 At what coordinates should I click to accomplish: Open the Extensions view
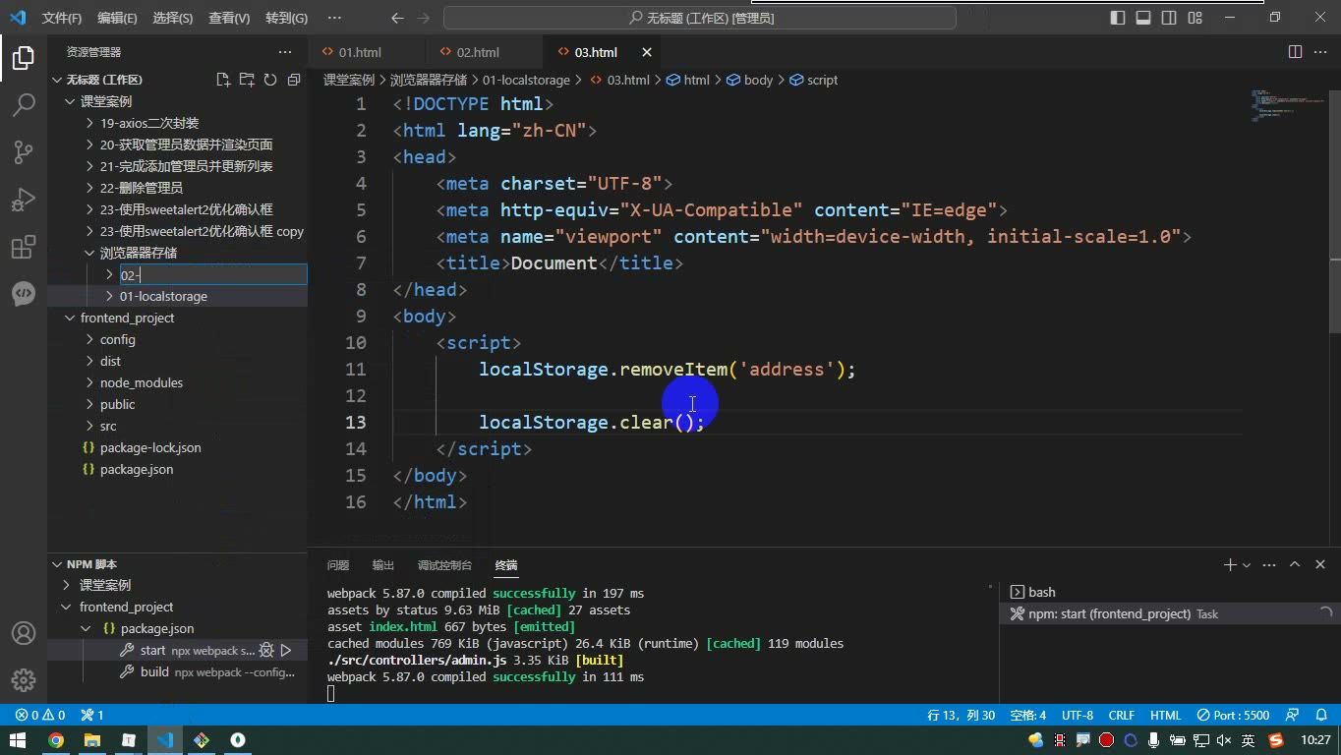pyautogui.click(x=24, y=247)
